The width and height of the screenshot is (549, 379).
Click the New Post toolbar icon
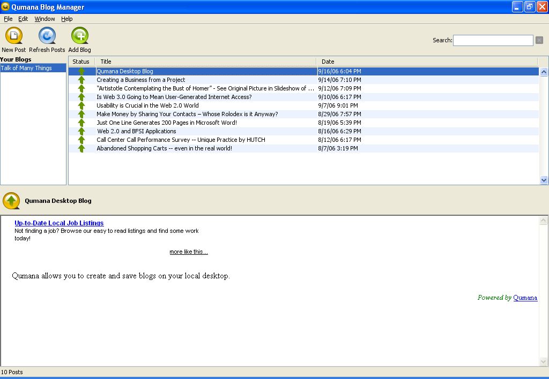(13, 36)
